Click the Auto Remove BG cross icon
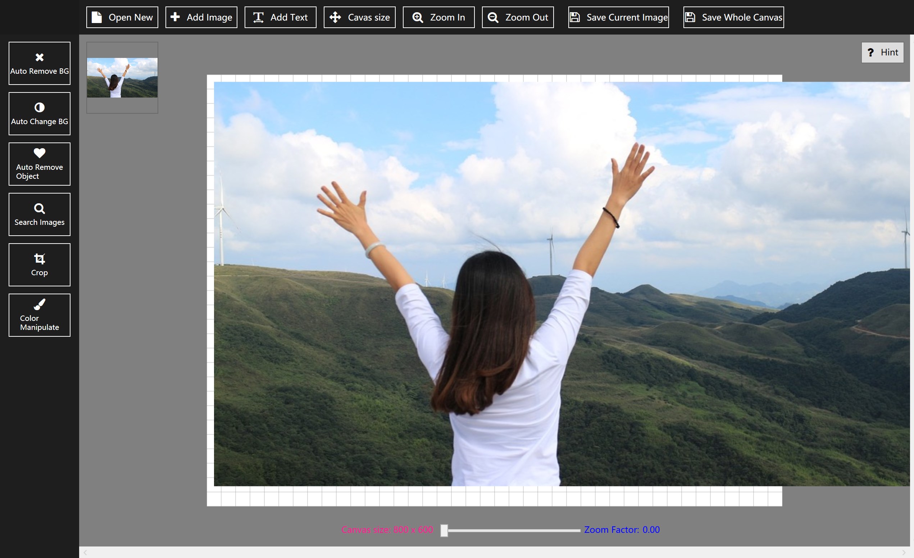Screen dimensions: 914x558 click(39, 57)
